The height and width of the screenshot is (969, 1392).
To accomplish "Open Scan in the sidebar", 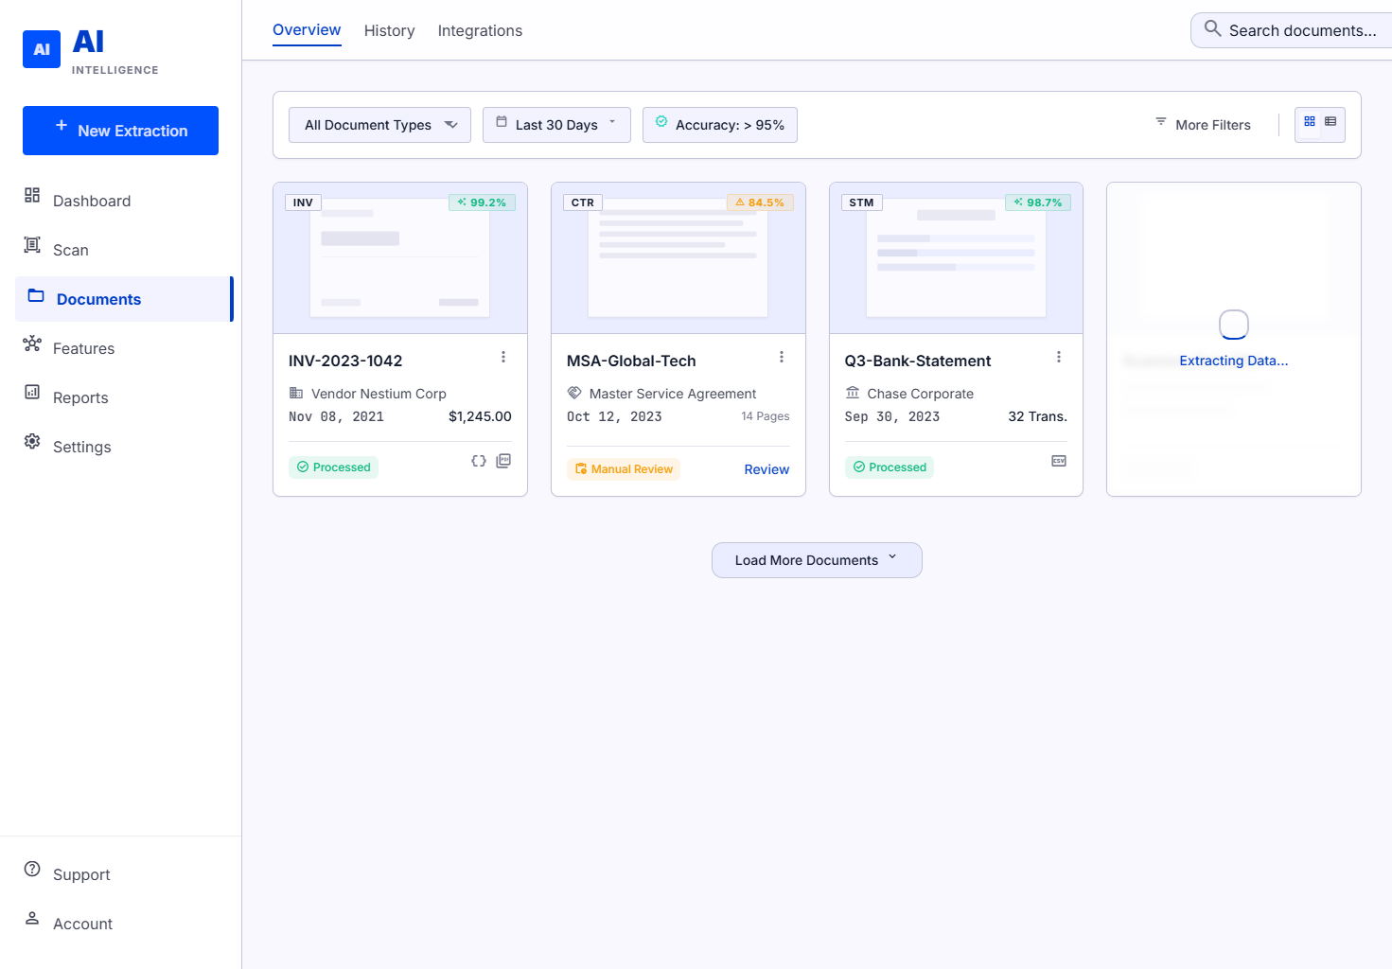I will [x=123, y=250].
